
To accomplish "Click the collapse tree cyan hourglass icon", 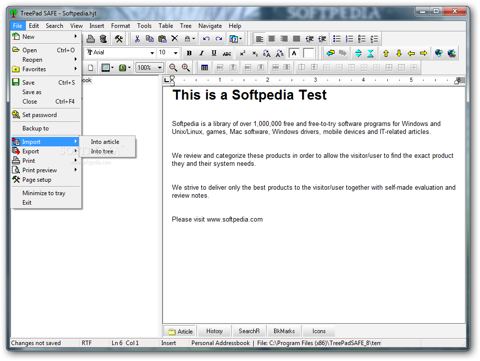I will (x=370, y=53).
